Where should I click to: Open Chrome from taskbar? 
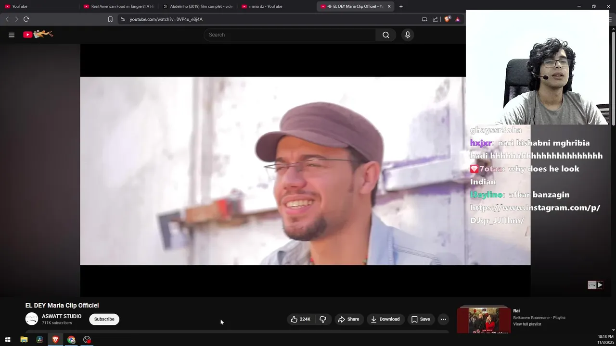coord(71,340)
